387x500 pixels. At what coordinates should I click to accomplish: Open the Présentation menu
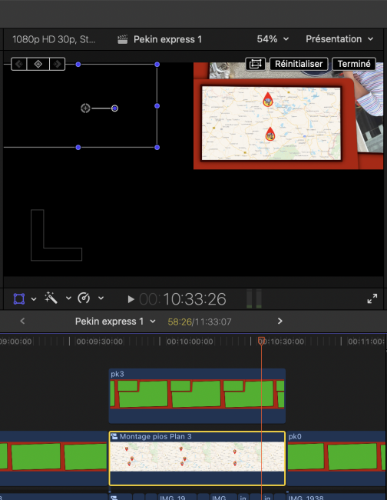pyautogui.click(x=339, y=39)
